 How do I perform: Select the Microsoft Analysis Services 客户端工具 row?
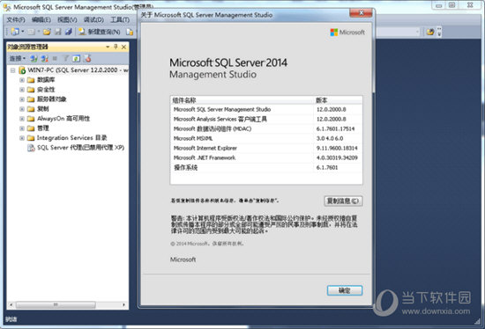click(266, 119)
